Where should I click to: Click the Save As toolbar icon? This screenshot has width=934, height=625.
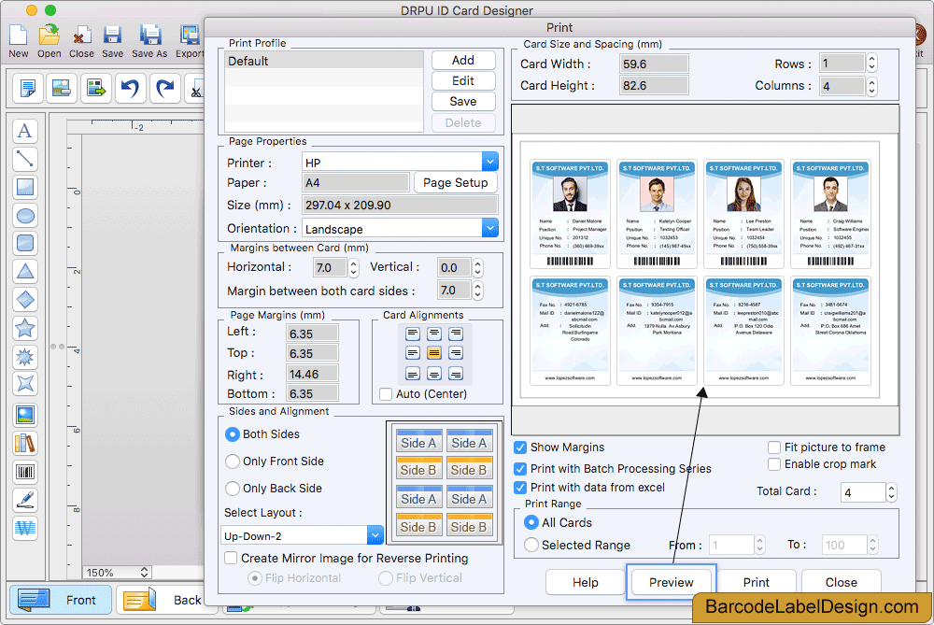point(149,36)
